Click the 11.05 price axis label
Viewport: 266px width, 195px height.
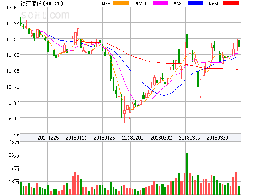click(x=13, y=71)
